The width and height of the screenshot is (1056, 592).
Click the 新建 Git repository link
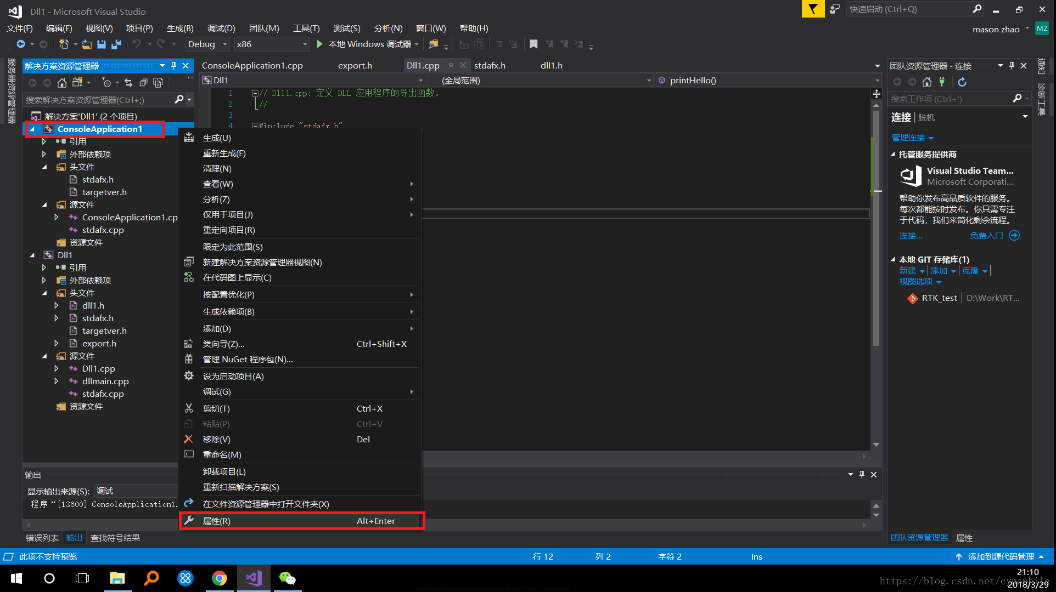[x=907, y=271]
